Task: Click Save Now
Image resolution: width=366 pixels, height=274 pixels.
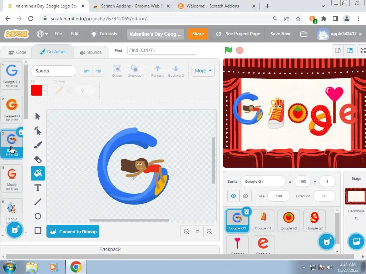Action: click(280, 34)
